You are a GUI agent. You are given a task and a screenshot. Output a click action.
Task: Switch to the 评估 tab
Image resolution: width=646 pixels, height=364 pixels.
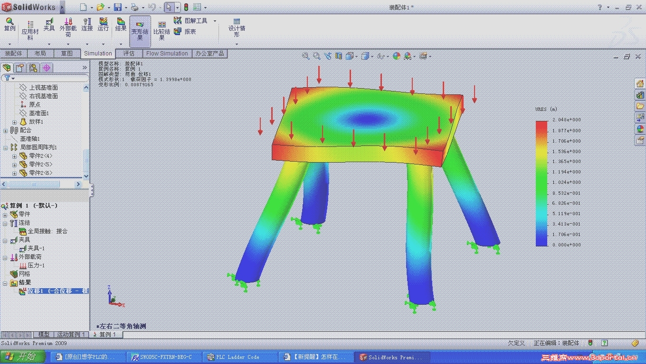[129, 54]
